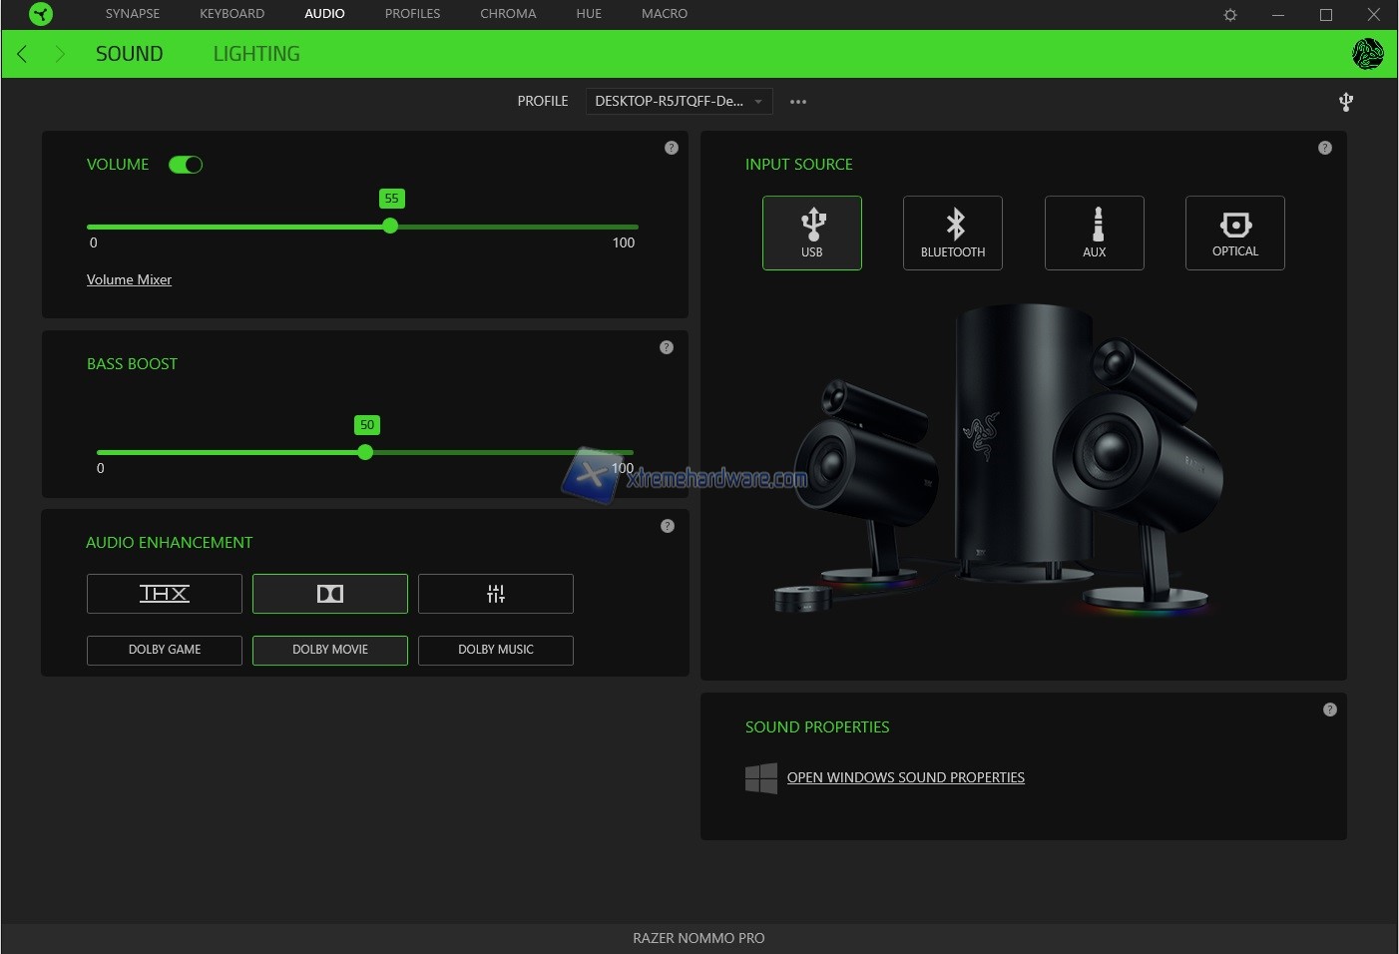Enable THX audio enhancement
1399x954 pixels.
pos(165,594)
